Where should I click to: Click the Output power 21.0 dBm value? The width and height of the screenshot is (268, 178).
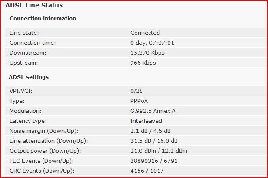point(143,151)
